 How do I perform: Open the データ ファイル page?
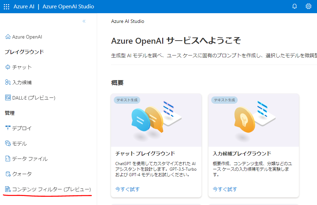(x=30, y=159)
